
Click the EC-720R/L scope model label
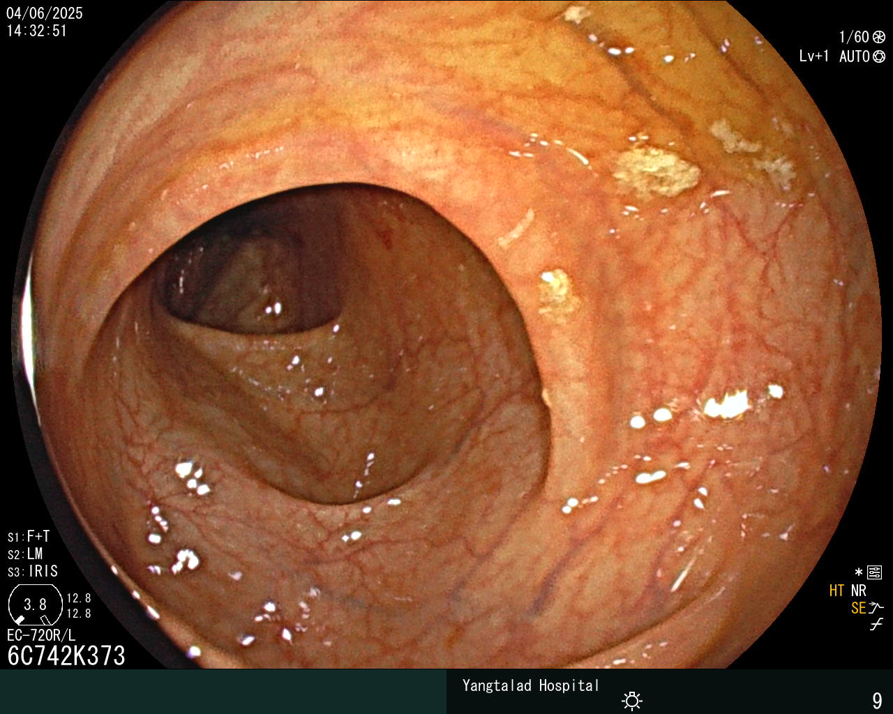pyautogui.click(x=41, y=635)
